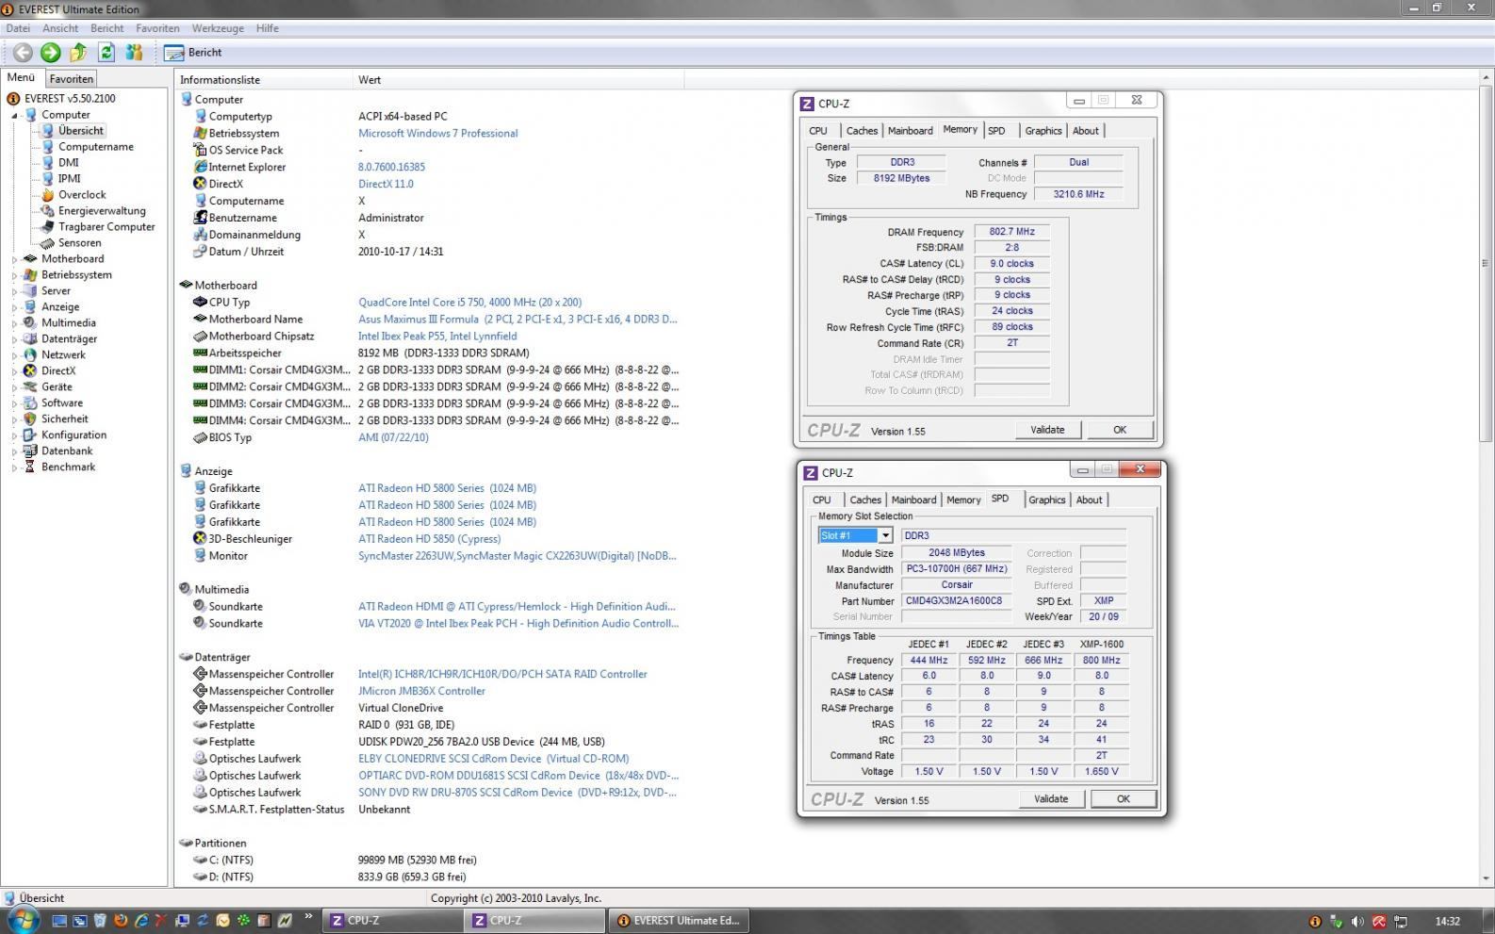The width and height of the screenshot is (1495, 934).
Task: Open the Werkzeuge menu
Action: (x=218, y=28)
